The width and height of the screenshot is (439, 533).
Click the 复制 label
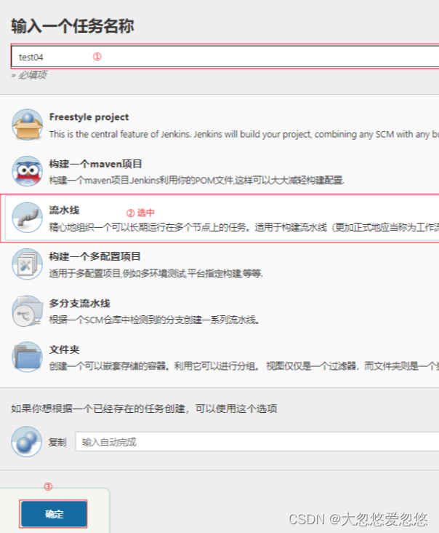click(57, 442)
